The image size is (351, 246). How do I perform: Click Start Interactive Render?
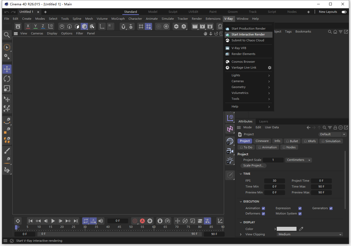(248, 34)
